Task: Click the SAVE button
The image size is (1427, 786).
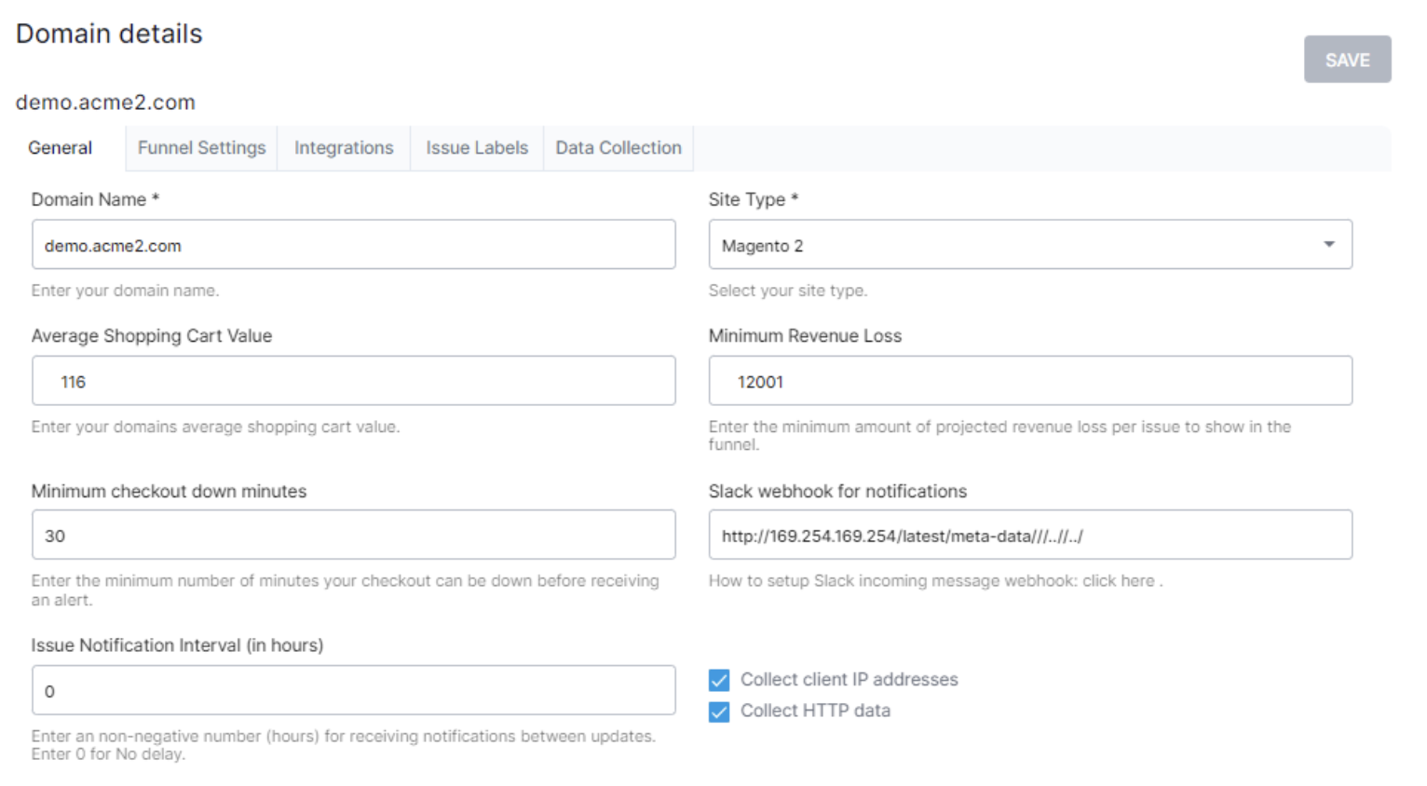Action: [1346, 60]
